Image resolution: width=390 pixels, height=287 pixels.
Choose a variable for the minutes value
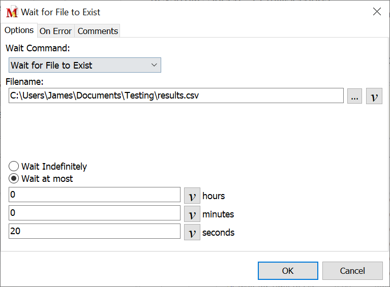tap(192, 214)
